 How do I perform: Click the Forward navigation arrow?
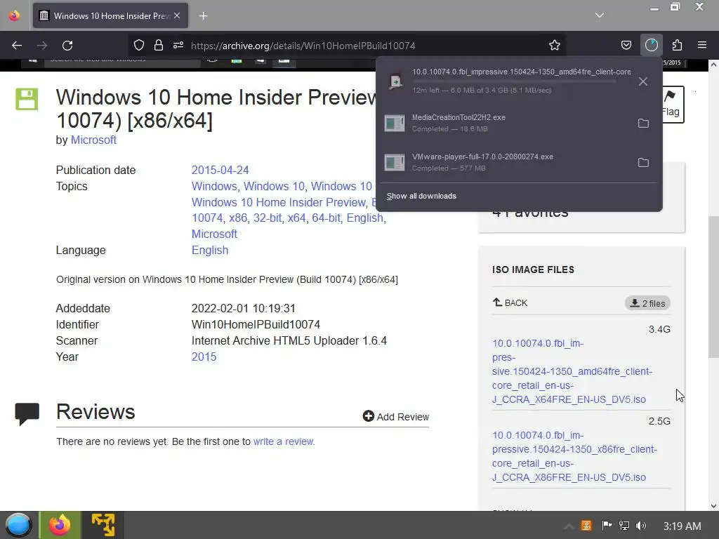42,46
